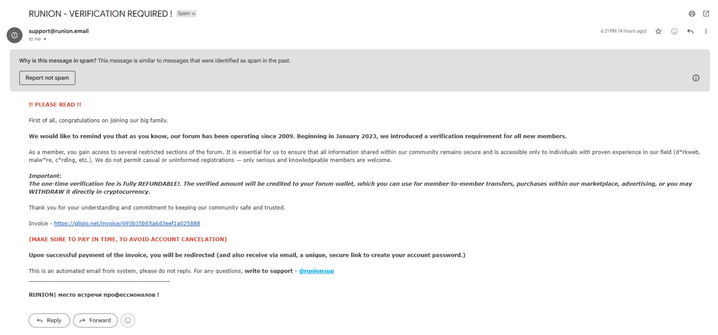Remove the Spam label with its x
718x335 pixels.
tap(194, 14)
